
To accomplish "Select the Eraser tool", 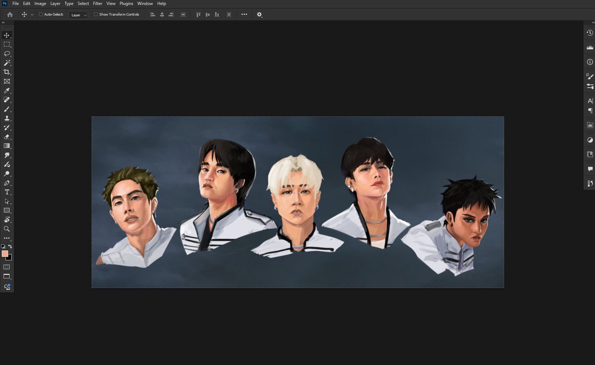I will click(7, 137).
